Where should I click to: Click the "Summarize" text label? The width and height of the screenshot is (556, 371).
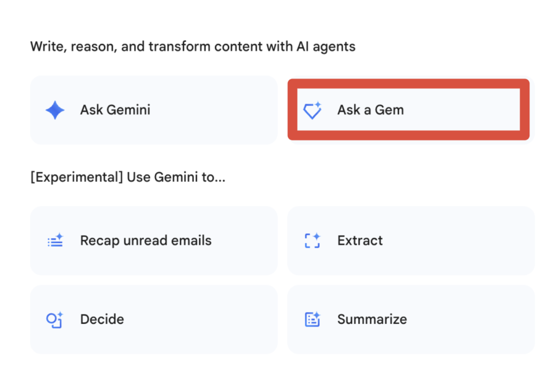coord(372,319)
